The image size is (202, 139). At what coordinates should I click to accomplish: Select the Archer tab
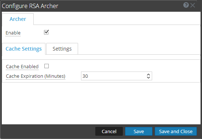point(18,19)
